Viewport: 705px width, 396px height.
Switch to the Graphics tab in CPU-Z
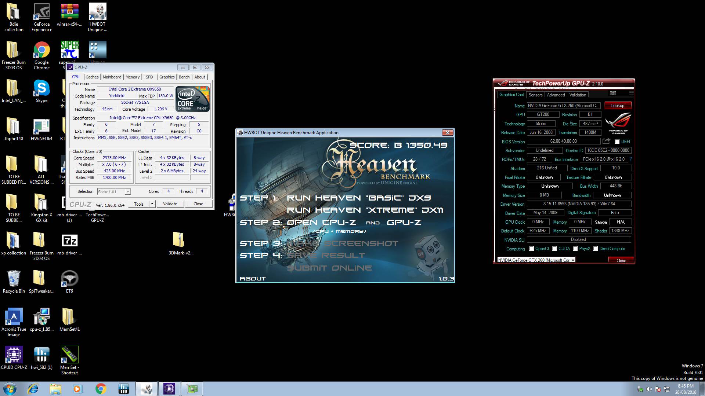pyautogui.click(x=167, y=77)
